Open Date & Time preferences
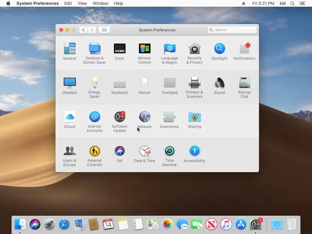 point(144,154)
